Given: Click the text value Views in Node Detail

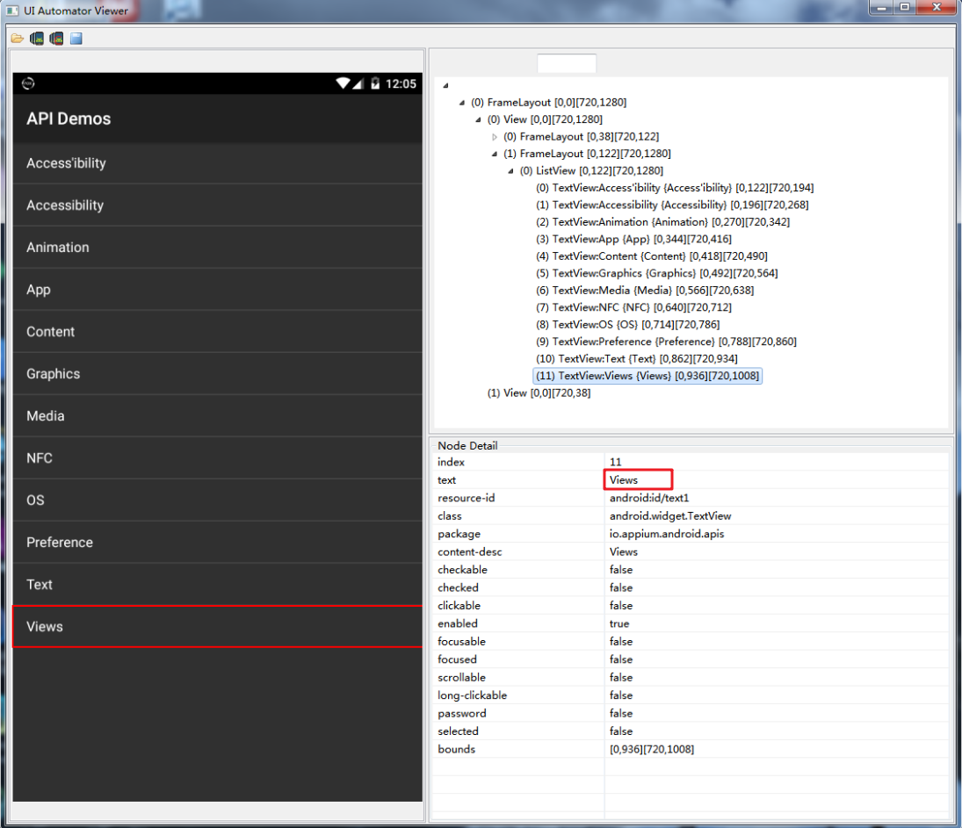Looking at the screenshot, I should click(624, 480).
